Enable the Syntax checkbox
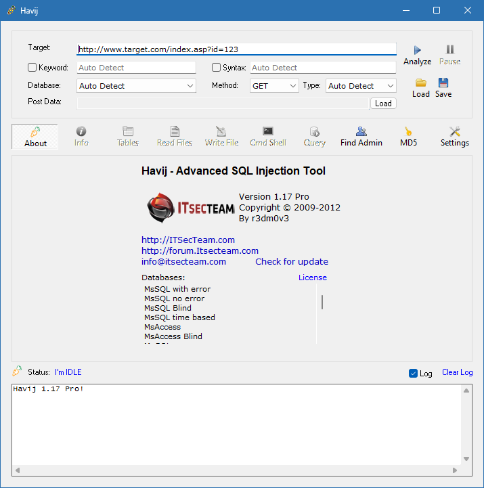The height and width of the screenshot is (488, 484). [x=216, y=68]
